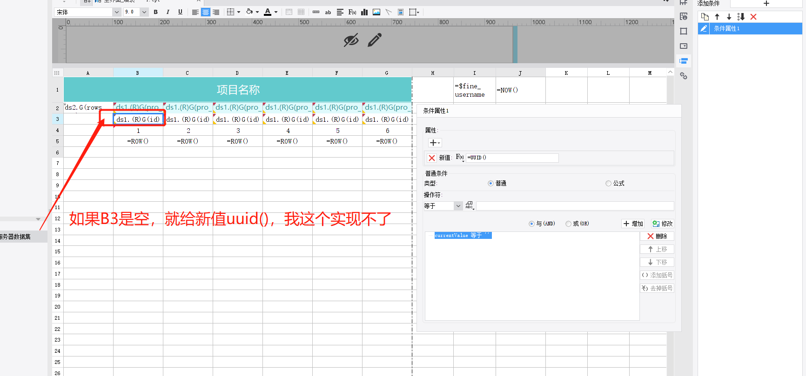Open the floating element square sidebar panel
This screenshot has height=376, width=806.
pos(684,31)
